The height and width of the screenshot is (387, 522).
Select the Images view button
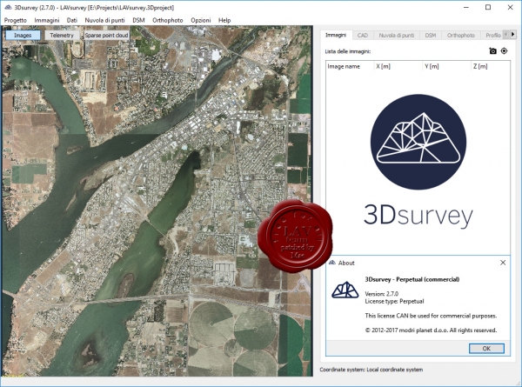(x=23, y=36)
